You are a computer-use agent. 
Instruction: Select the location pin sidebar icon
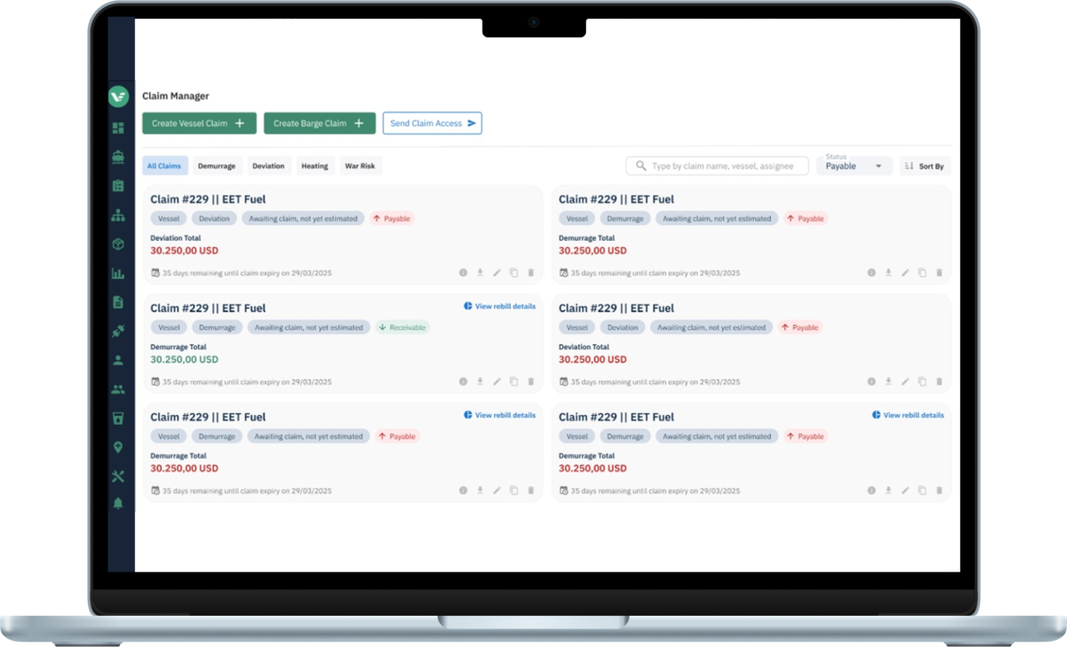coord(118,447)
